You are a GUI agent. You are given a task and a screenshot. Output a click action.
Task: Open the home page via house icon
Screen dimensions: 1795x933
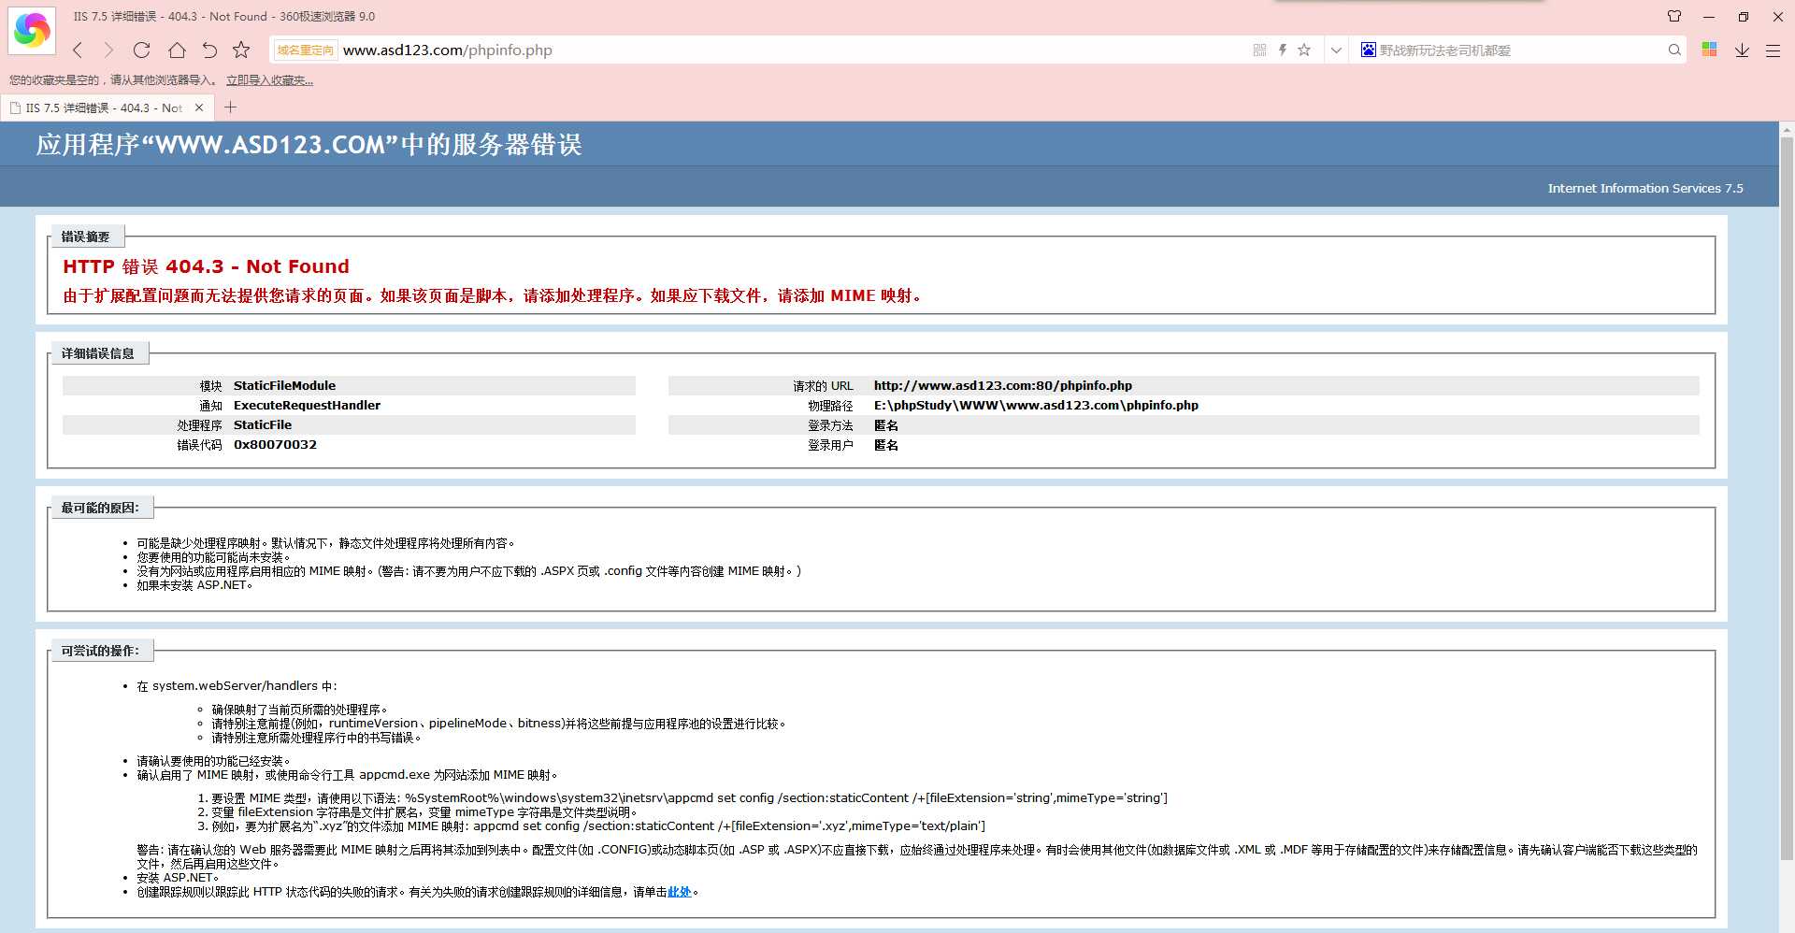[x=177, y=50]
